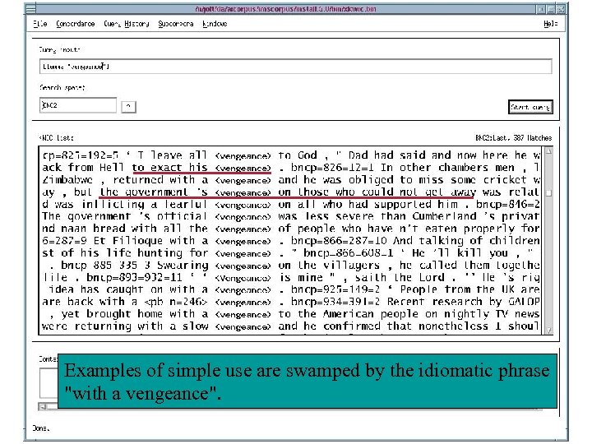
Task: Select line 'Zimbabwe , returned with a vengeance'
Action: 291,180
